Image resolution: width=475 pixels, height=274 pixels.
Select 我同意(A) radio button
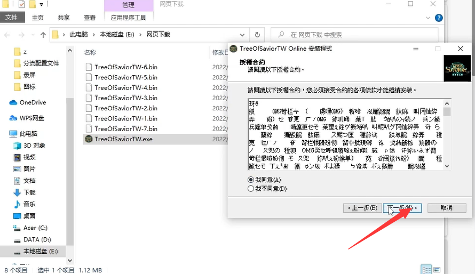250,180
